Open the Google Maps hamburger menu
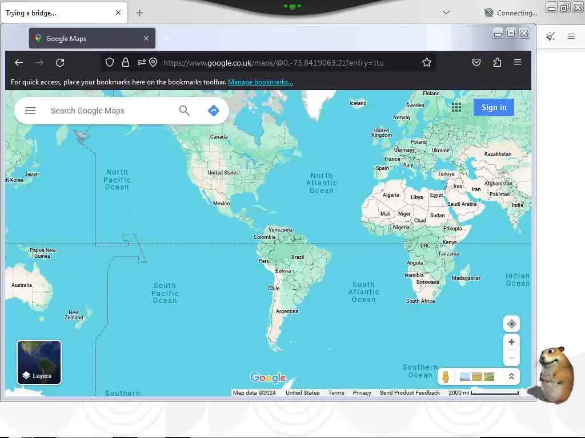585x438 pixels. (30, 111)
